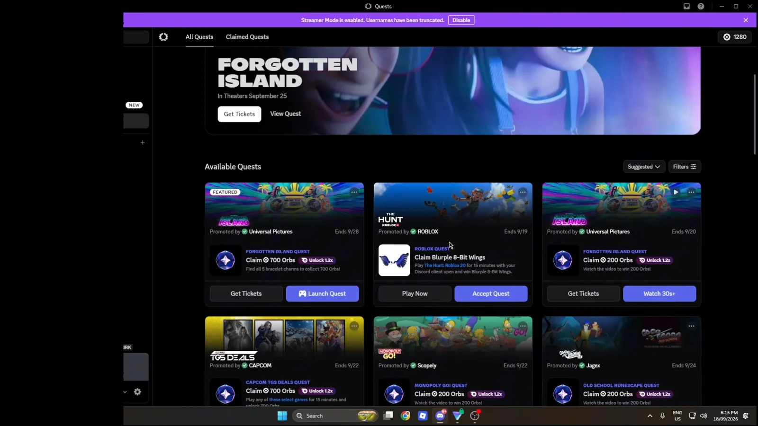Open The Hunt: Roblox 20 link
The height and width of the screenshot is (426, 758).
pyautogui.click(x=445, y=266)
